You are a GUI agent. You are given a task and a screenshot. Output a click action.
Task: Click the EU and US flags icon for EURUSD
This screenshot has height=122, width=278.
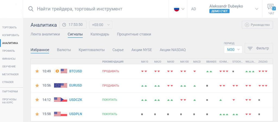pos(61,85)
